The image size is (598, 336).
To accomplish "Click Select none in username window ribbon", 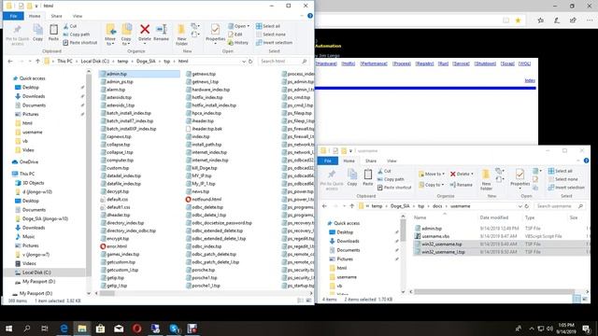I will pos(562,179).
